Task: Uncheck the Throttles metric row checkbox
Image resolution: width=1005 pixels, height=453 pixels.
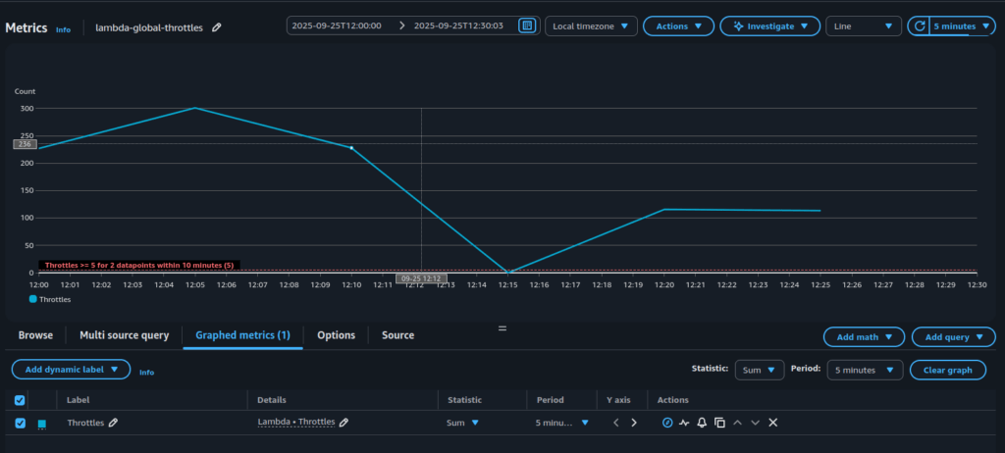Action: click(21, 424)
